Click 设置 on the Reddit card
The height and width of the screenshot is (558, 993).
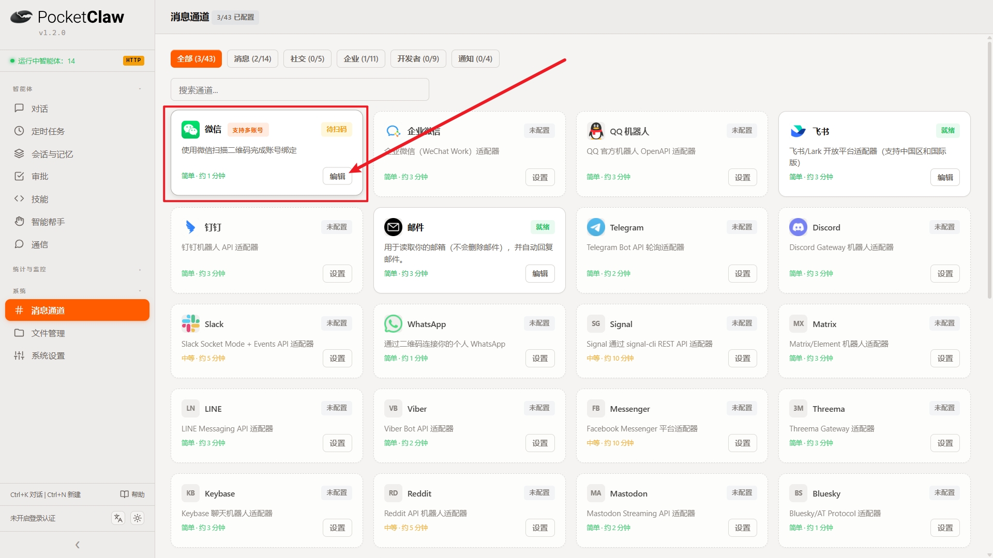click(x=540, y=528)
